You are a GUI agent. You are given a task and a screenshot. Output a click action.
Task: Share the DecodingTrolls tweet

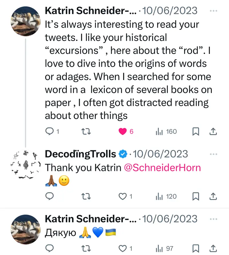[213, 196]
